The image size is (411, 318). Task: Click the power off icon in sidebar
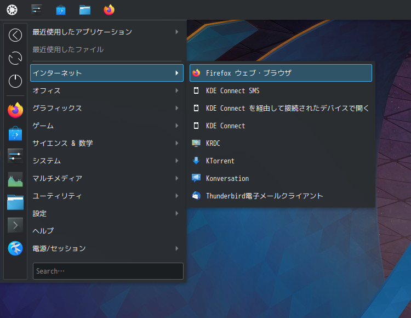pos(15,81)
